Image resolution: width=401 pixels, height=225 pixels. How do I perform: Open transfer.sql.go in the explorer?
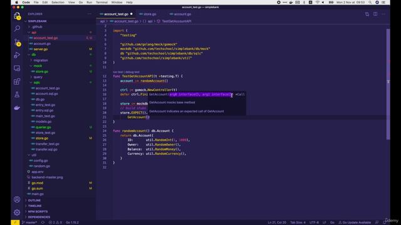[46, 149]
